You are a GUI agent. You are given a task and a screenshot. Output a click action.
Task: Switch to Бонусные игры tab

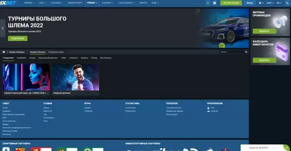56,52
